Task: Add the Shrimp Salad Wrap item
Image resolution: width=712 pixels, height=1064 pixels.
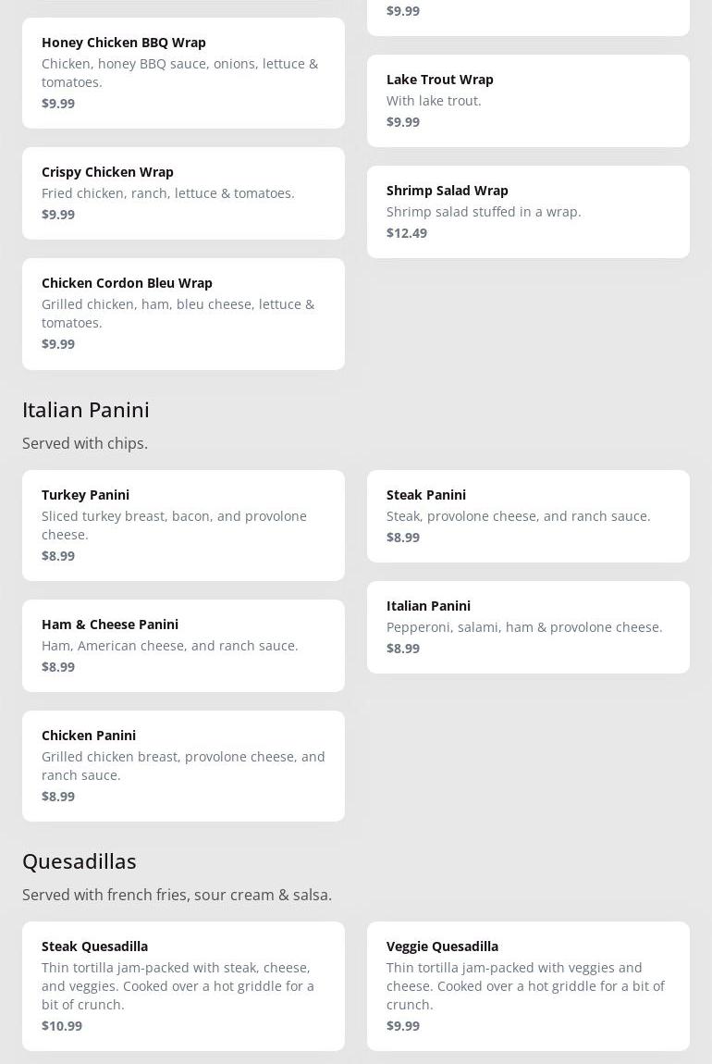Action: (x=528, y=211)
